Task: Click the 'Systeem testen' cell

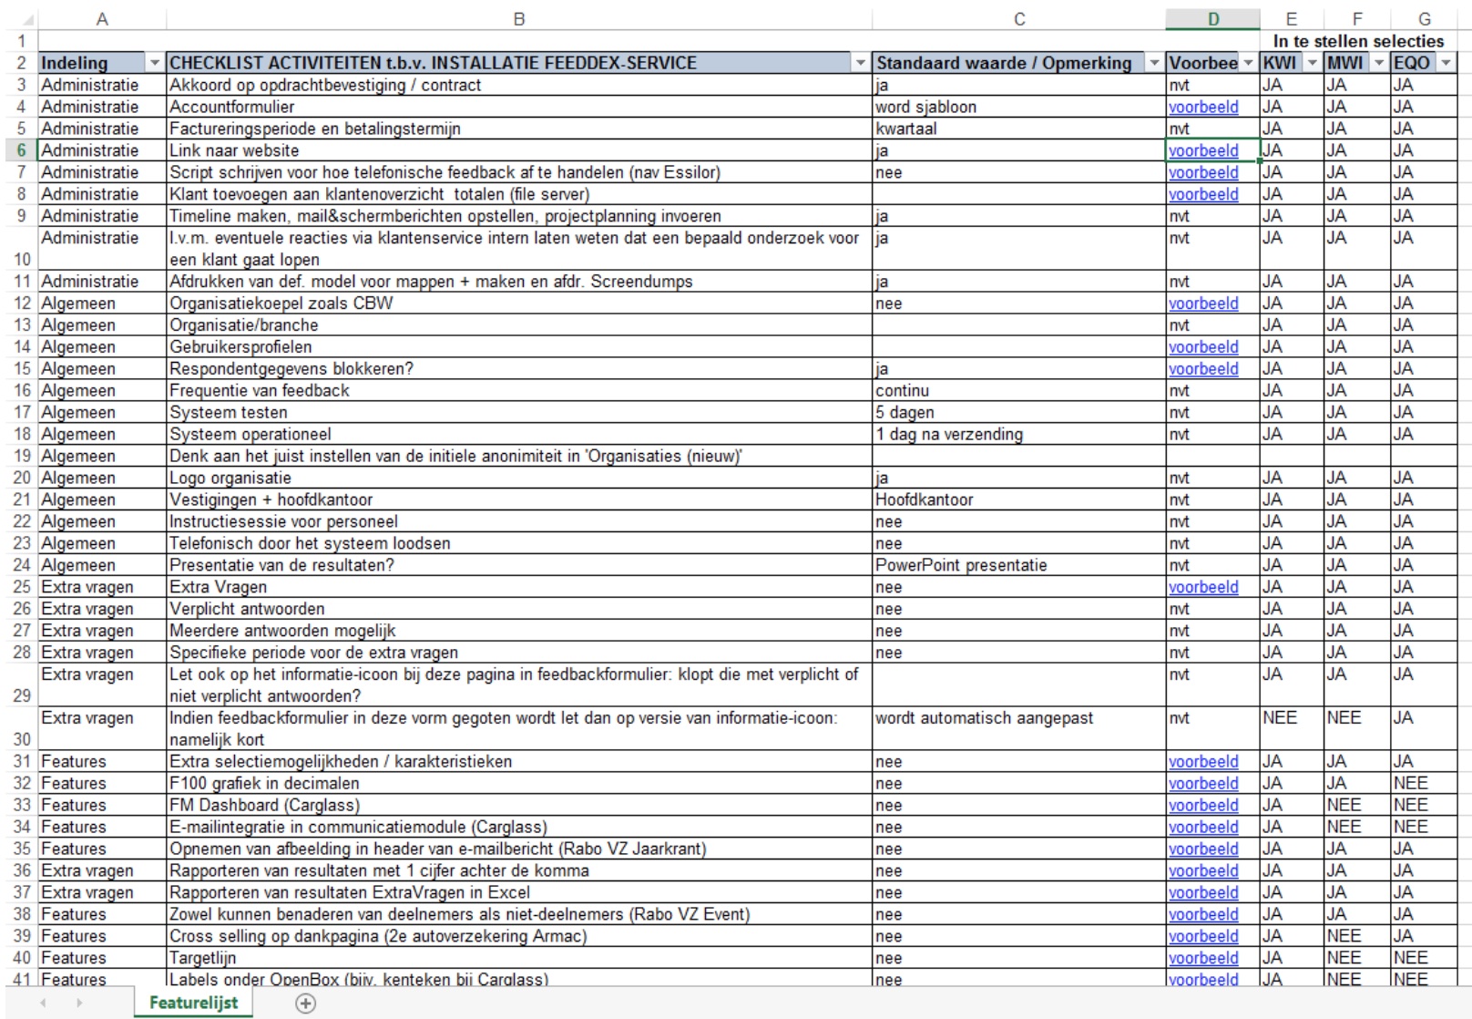Action: coord(228,413)
